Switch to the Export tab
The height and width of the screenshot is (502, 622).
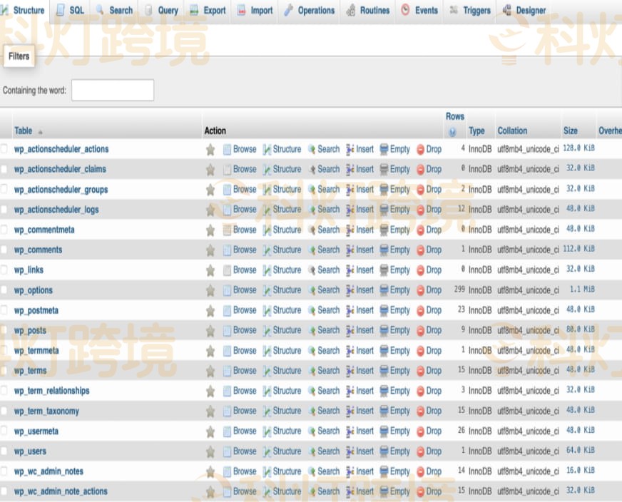pos(208,10)
